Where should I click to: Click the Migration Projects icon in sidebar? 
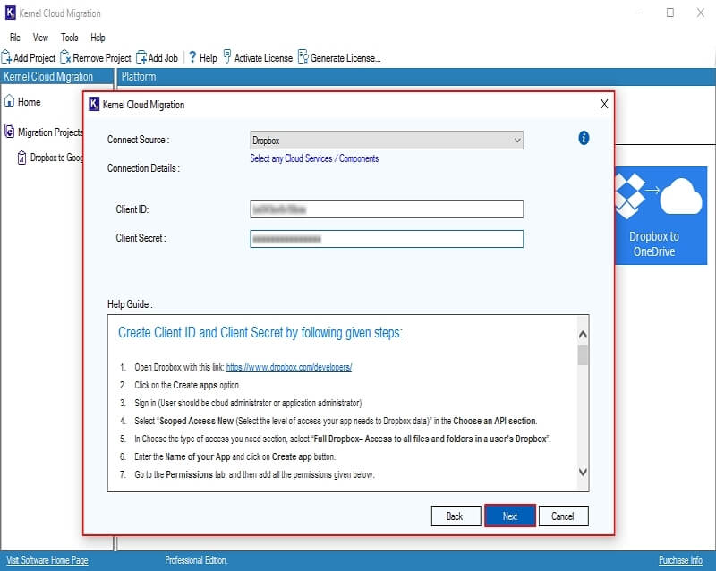(x=9, y=131)
